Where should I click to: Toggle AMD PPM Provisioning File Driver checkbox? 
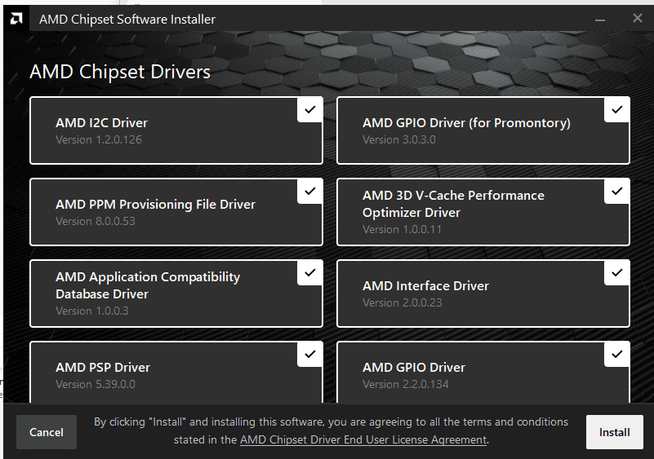pyautogui.click(x=310, y=192)
